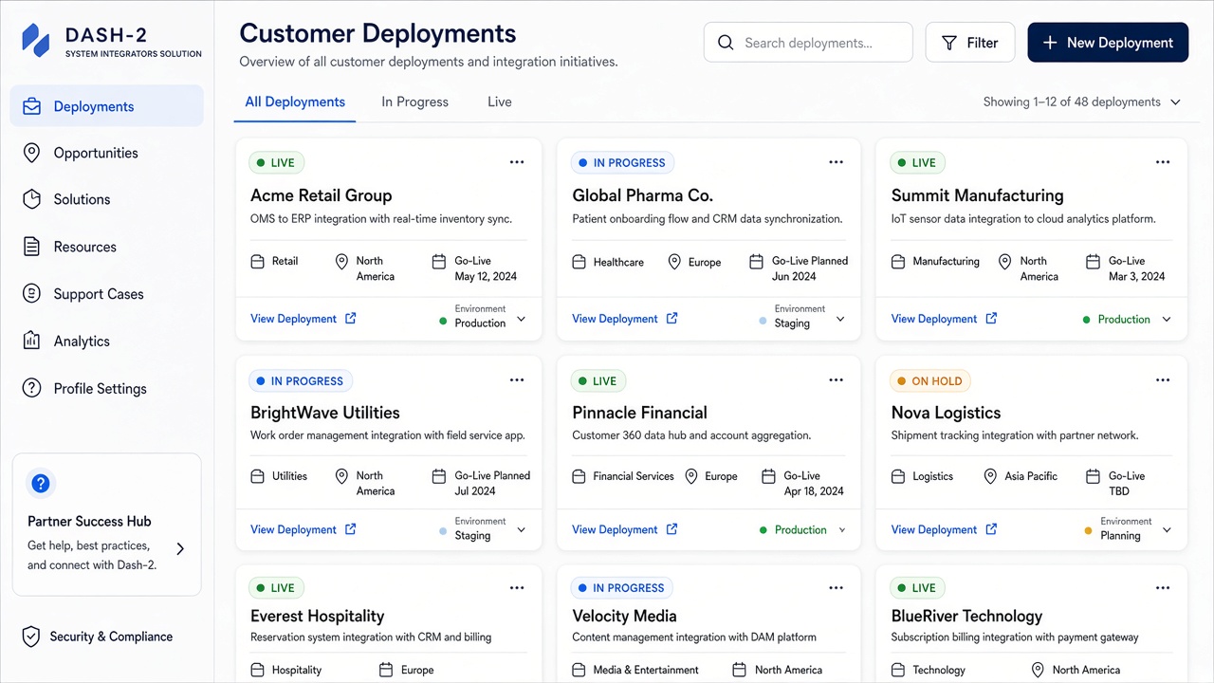The width and height of the screenshot is (1214, 683).
Task: Click the DASH-2 logo icon
Action: pyautogui.click(x=35, y=41)
